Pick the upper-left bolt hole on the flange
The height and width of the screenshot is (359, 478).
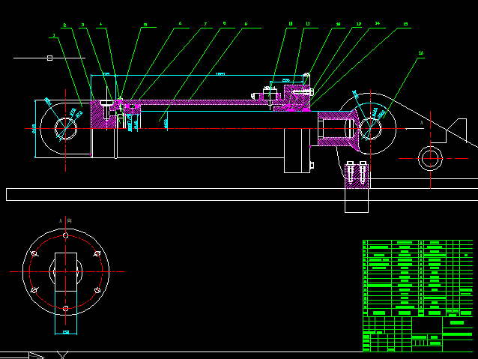point(34,253)
